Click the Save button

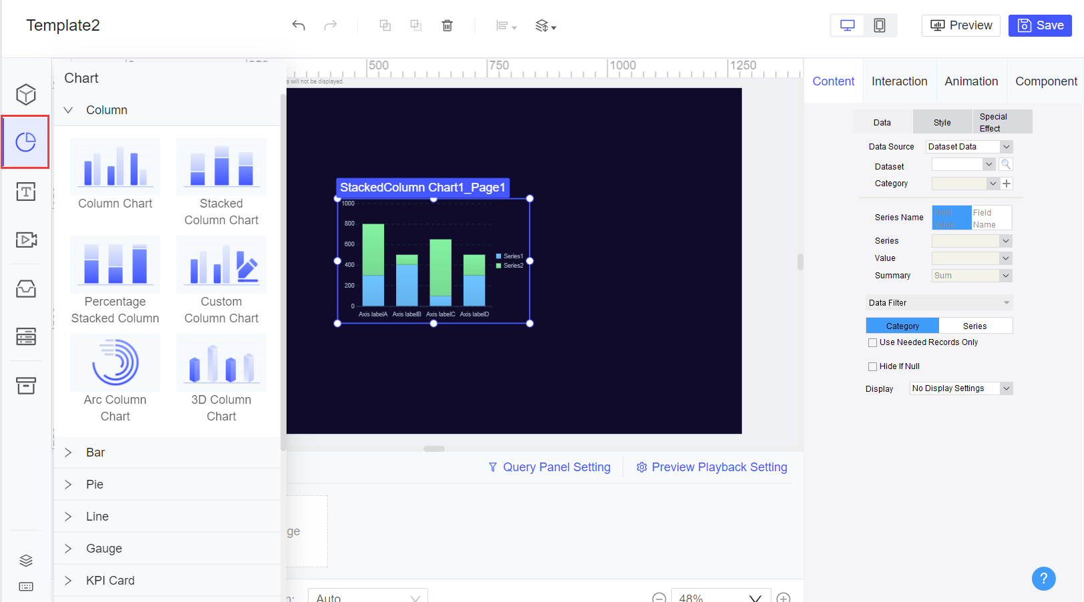(x=1040, y=25)
